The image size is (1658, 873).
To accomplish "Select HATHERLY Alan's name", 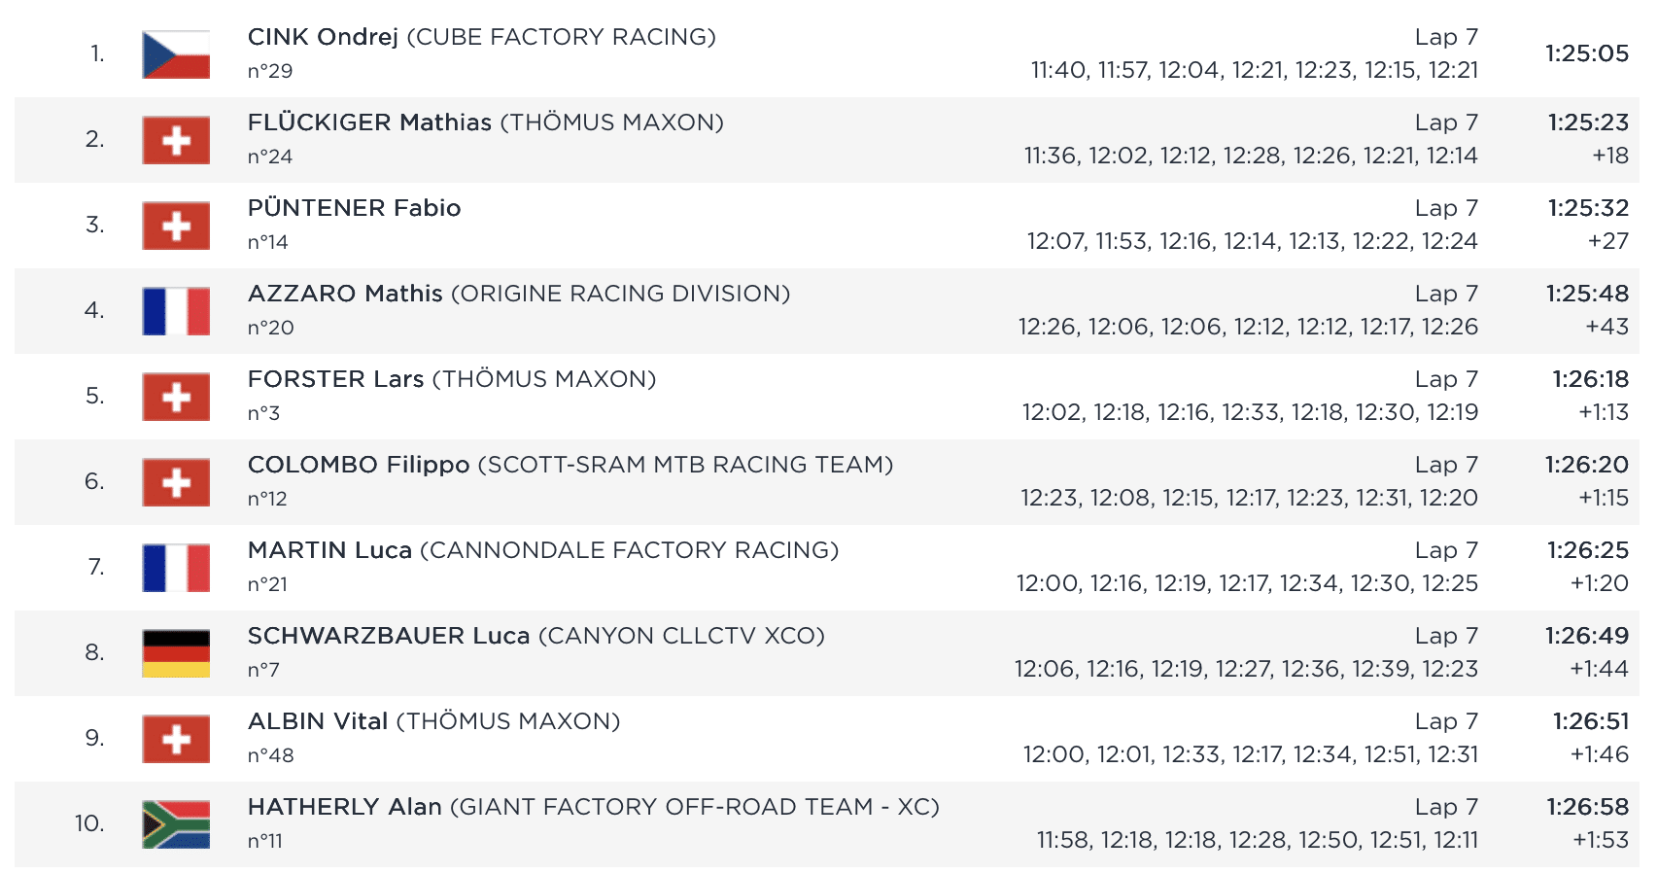I will point(344,807).
